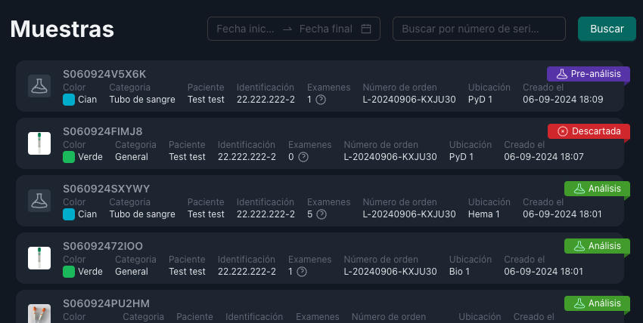Open sample S060924PU2HM title
The height and width of the screenshot is (323, 643).
(x=106, y=303)
